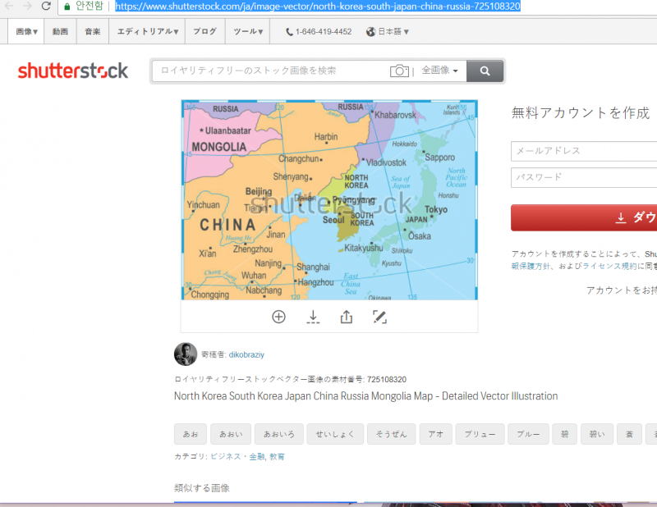Viewport: 657px width, 507px height.
Task: Click the camera search-by-image icon
Action: click(399, 71)
